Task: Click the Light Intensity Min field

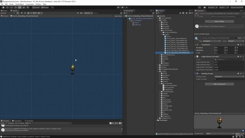Action: click(x=229, y=62)
